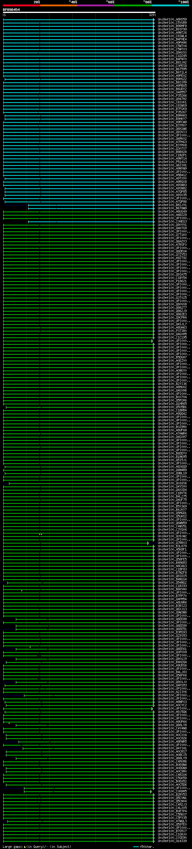Pick the UniRef100_Q947H2 hit label
192x849 pixels.
point(172,99)
